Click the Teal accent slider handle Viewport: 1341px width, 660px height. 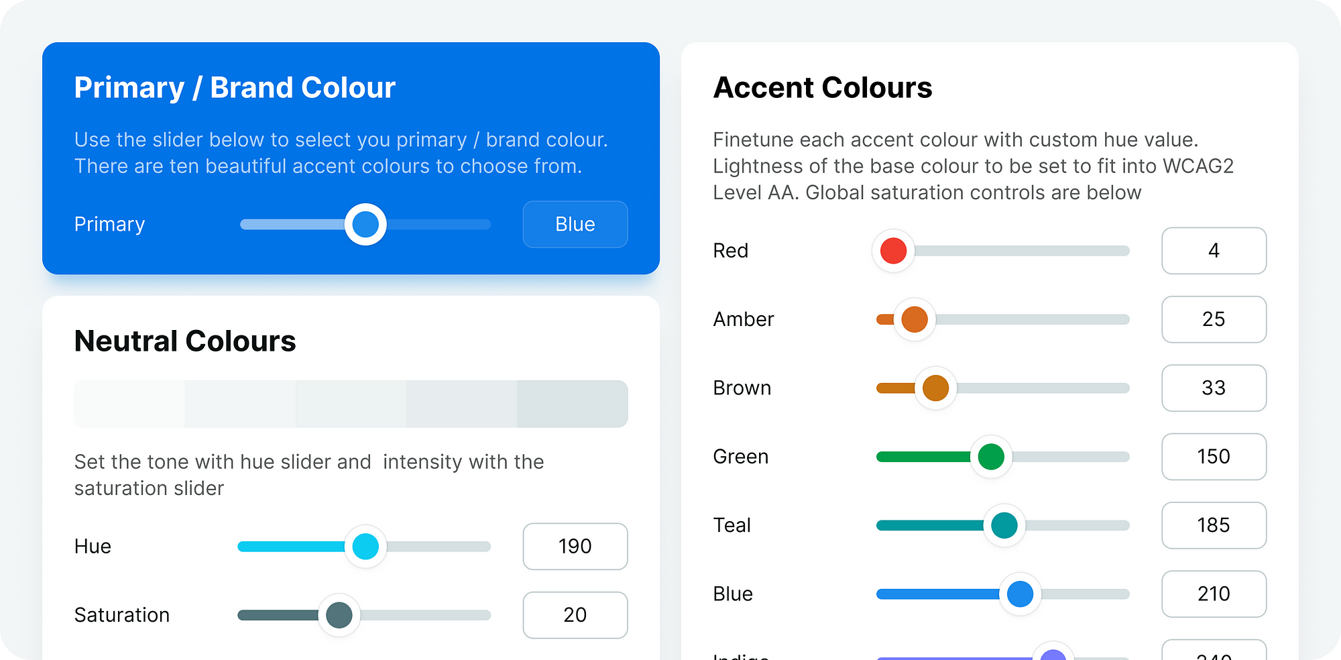coord(1004,525)
